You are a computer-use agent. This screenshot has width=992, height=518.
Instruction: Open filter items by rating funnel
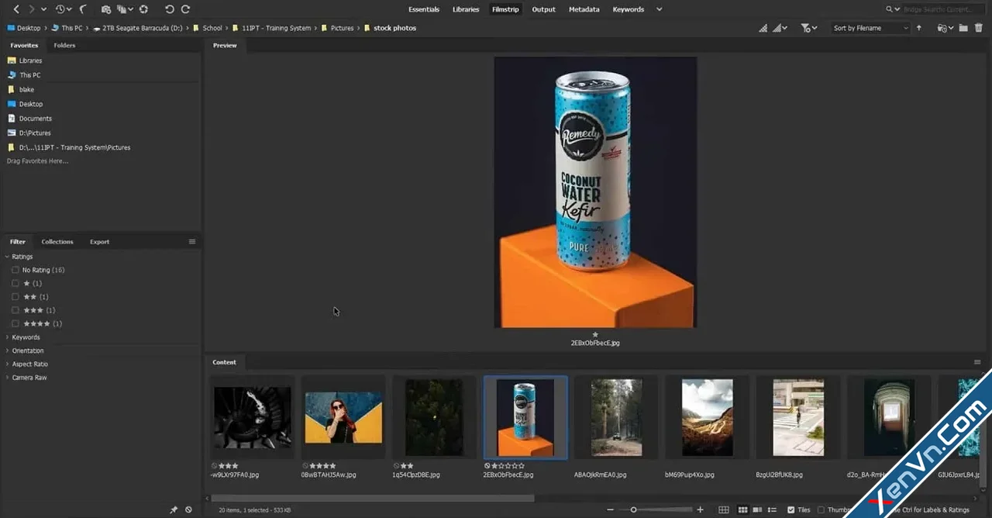[808, 28]
